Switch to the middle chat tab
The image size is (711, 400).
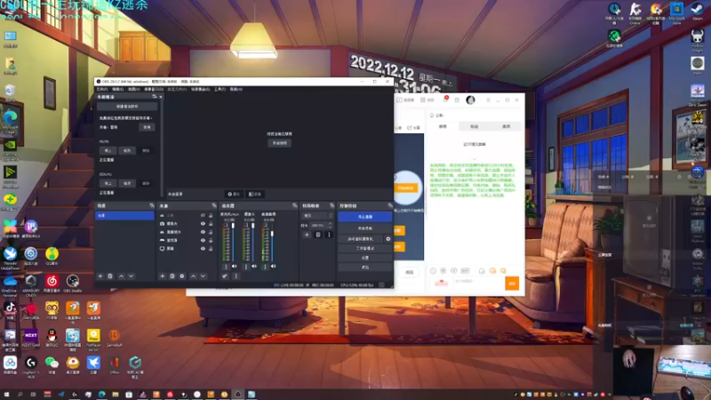(x=475, y=126)
